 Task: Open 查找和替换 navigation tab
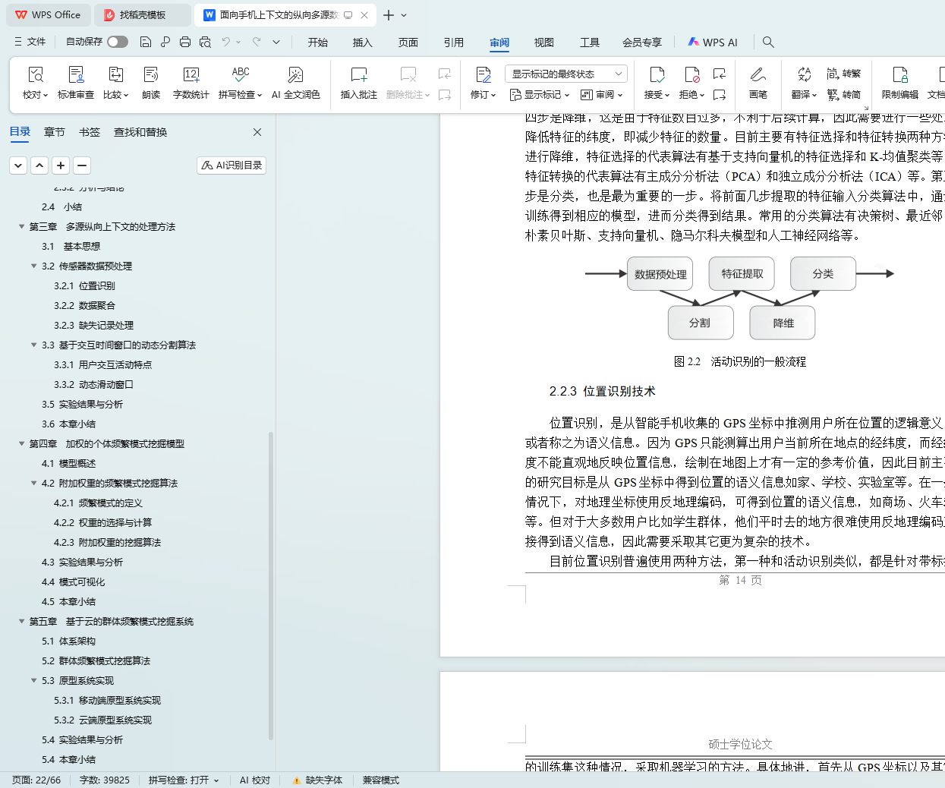click(x=140, y=132)
